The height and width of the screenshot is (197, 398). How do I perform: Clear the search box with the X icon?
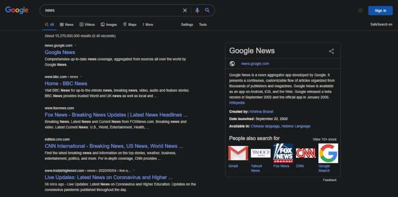185,10
